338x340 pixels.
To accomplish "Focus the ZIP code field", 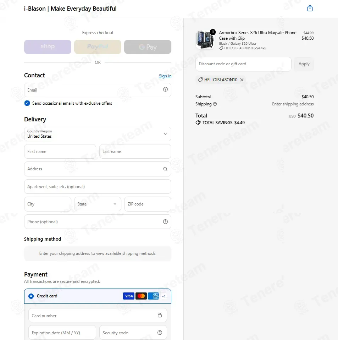I will [148, 204].
